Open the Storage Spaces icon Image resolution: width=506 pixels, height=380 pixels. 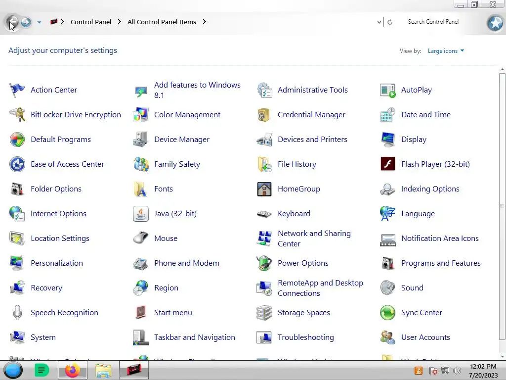point(264,313)
